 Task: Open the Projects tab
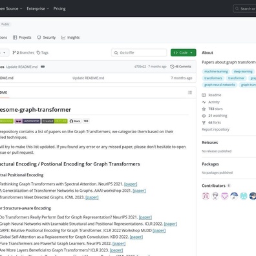22,37
